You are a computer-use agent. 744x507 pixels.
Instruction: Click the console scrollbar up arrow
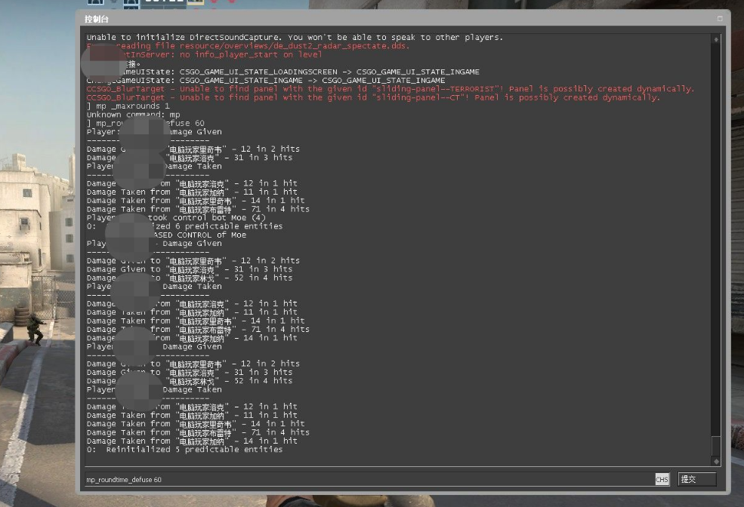(716, 39)
